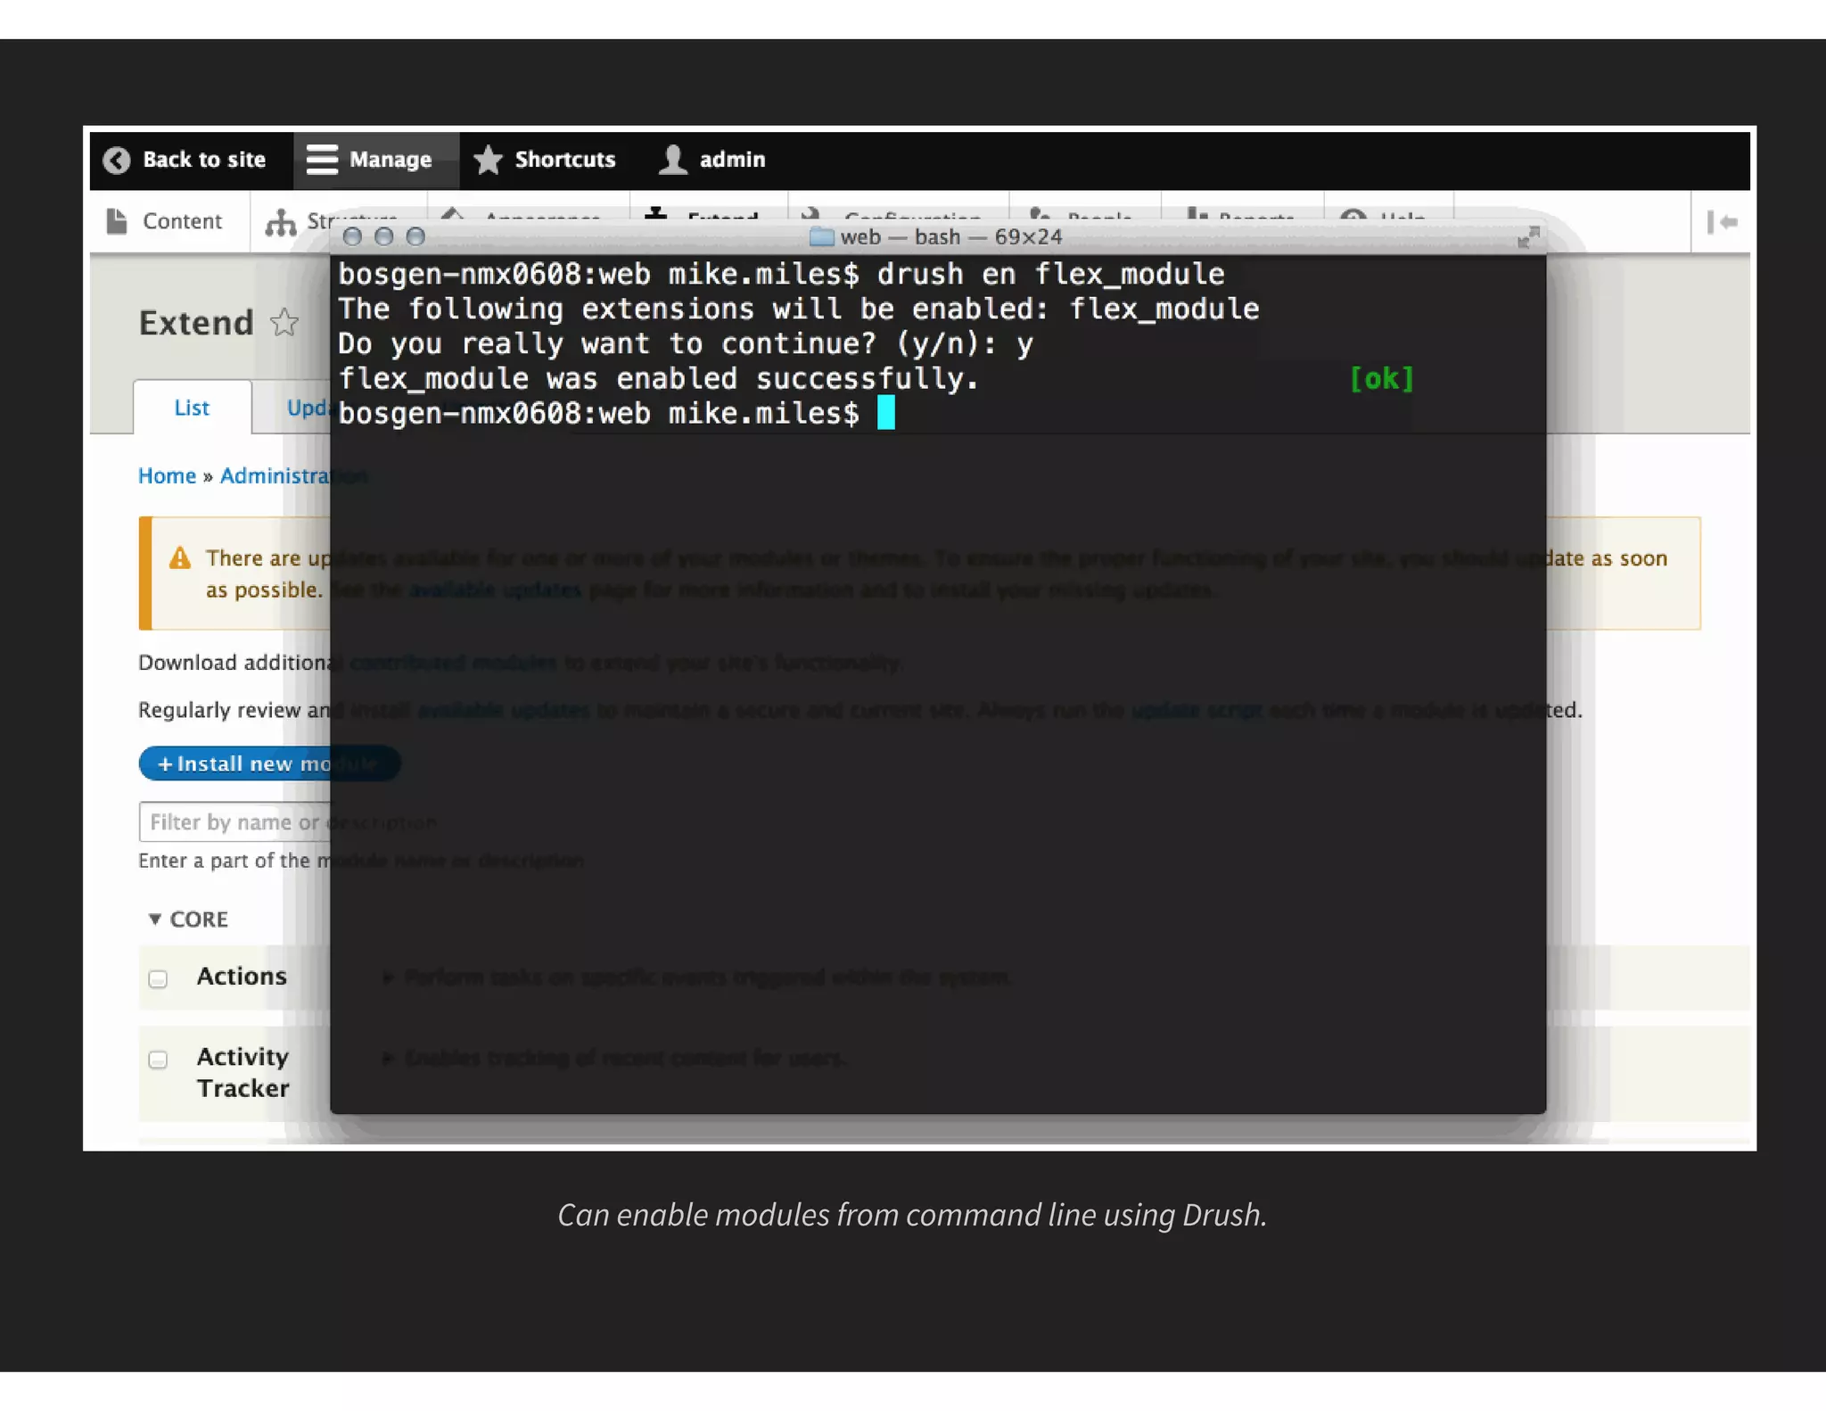The width and height of the screenshot is (1826, 1411).
Task: Collapse the CORE module group
Action: tap(187, 919)
